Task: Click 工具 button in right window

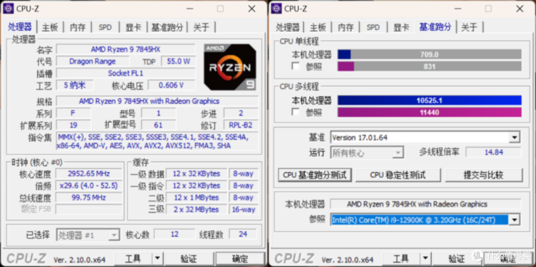Action: 402,258
